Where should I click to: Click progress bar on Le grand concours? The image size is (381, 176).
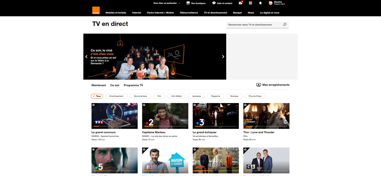point(114,126)
